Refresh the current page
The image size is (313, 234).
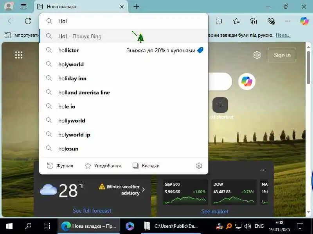tap(28, 21)
